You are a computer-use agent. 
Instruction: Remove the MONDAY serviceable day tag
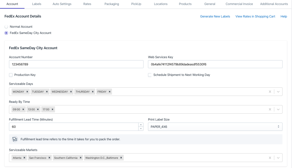point(27,92)
